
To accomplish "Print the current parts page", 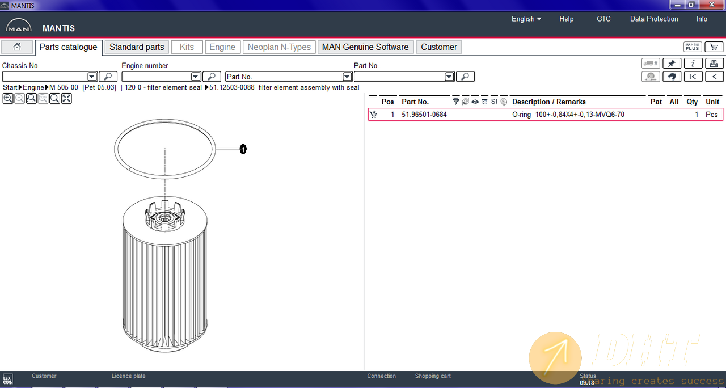I will click(714, 64).
